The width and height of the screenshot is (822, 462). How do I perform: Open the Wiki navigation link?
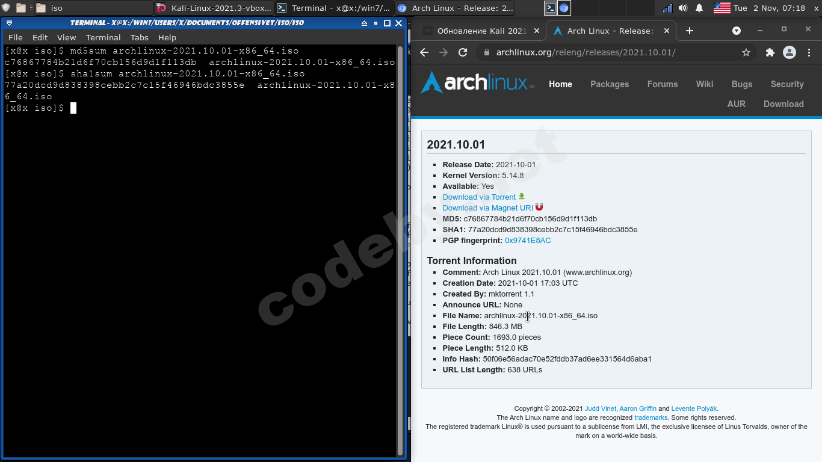click(705, 84)
